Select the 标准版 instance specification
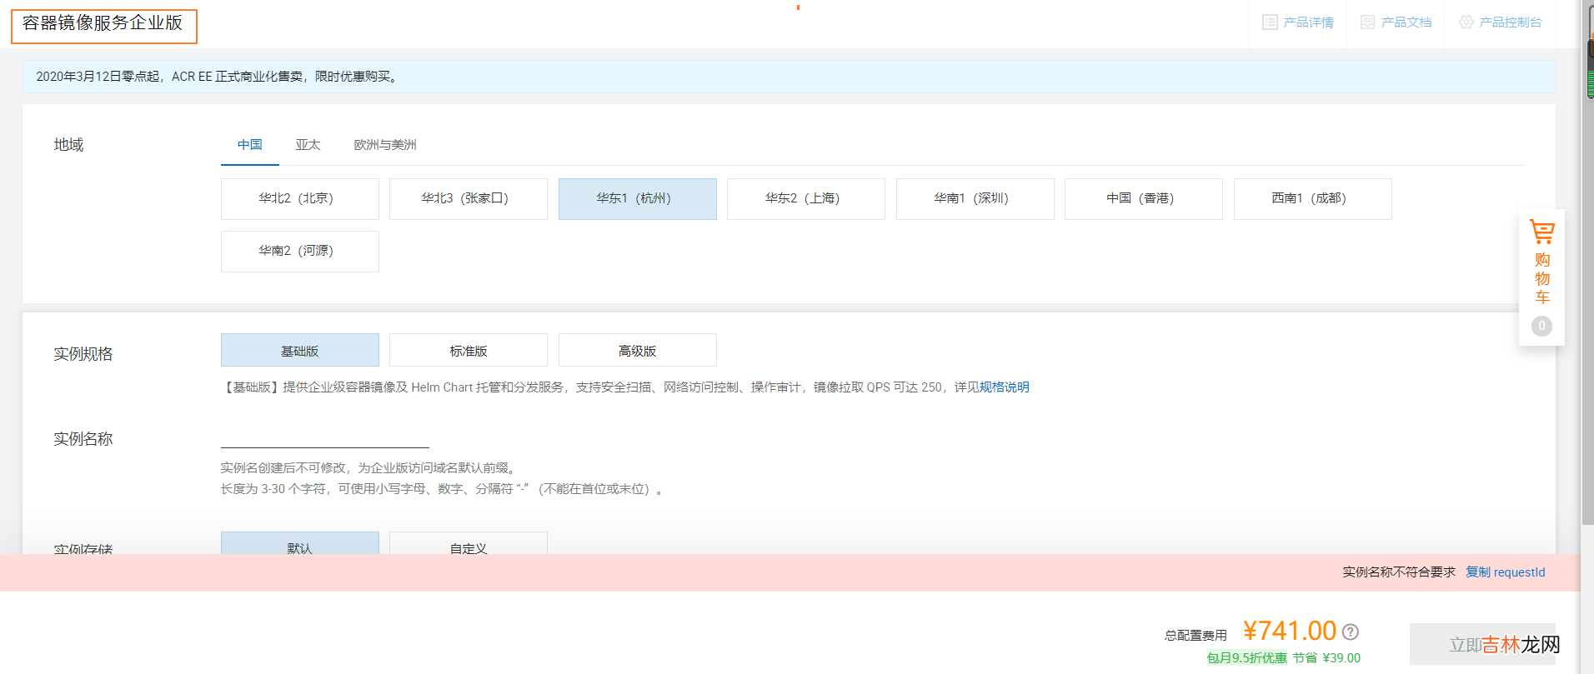Image resolution: width=1594 pixels, height=674 pixels. [x=468, y=351]
